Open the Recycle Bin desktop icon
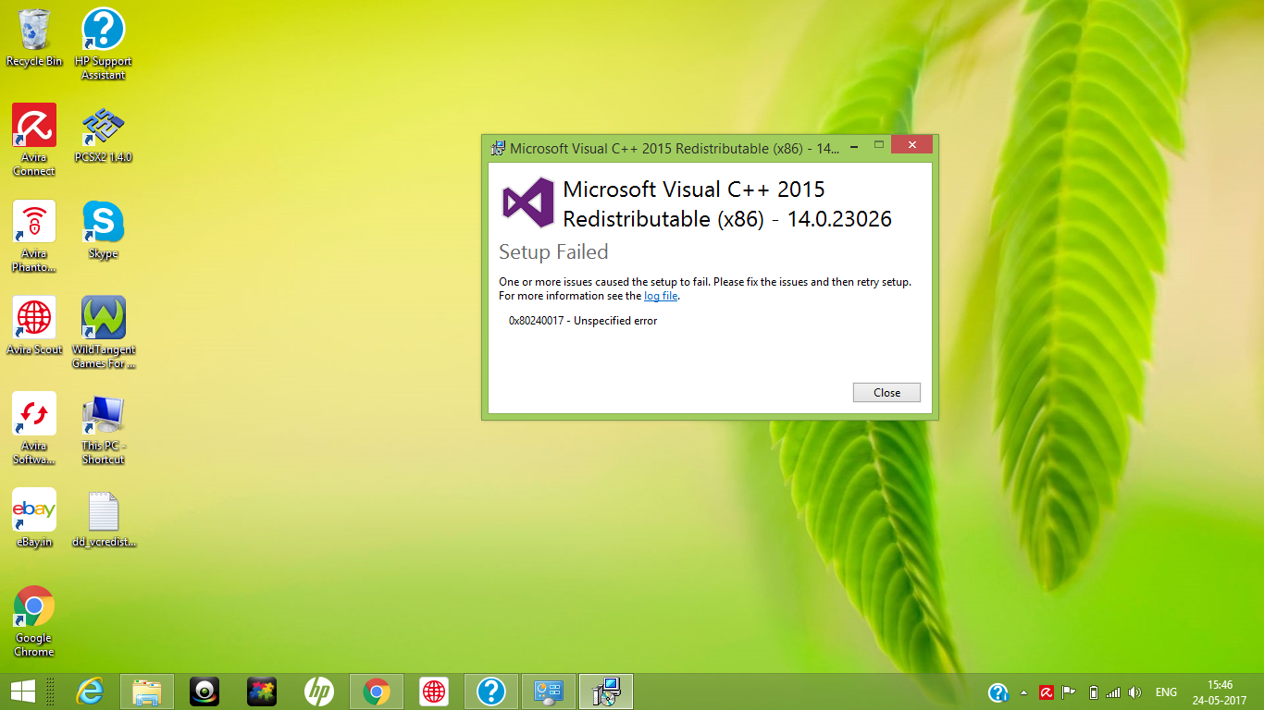 [x=34, y=38]
